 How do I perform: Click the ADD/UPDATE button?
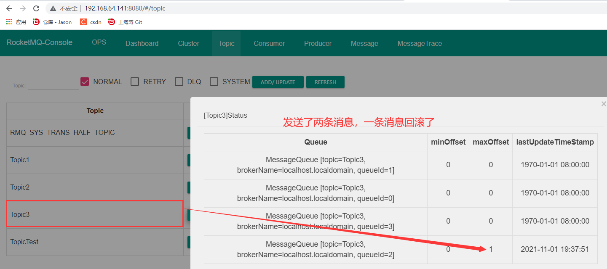pos(278,82)
